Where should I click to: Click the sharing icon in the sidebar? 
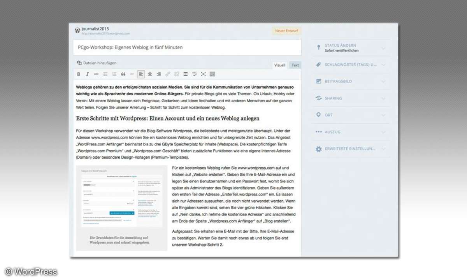click(319, 98)
